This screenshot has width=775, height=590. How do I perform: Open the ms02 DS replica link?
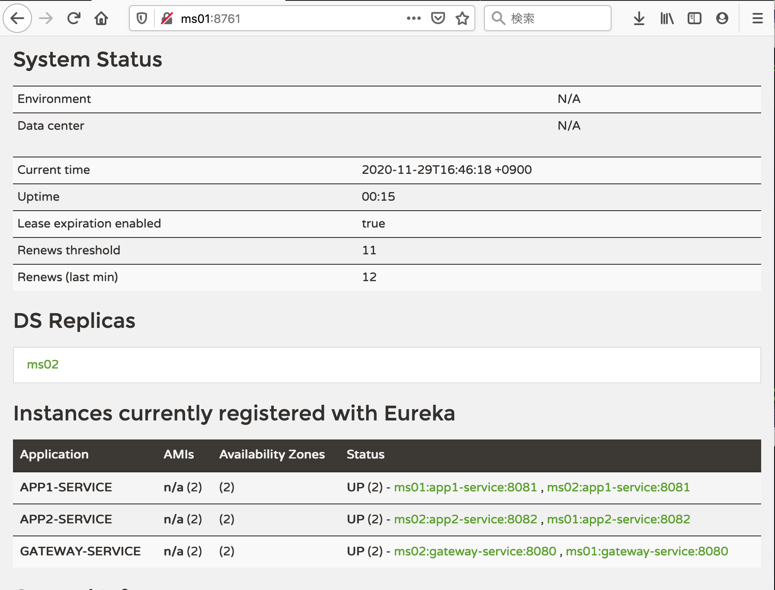[x=43, y=364]
